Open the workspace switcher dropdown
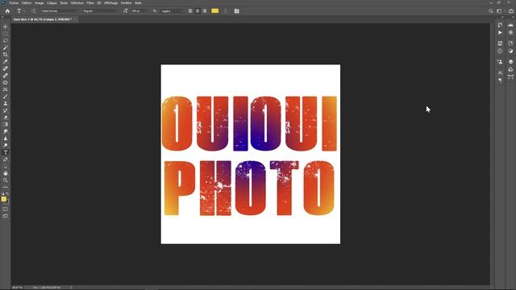Viewport: 516px width, 290px height. 500,10
